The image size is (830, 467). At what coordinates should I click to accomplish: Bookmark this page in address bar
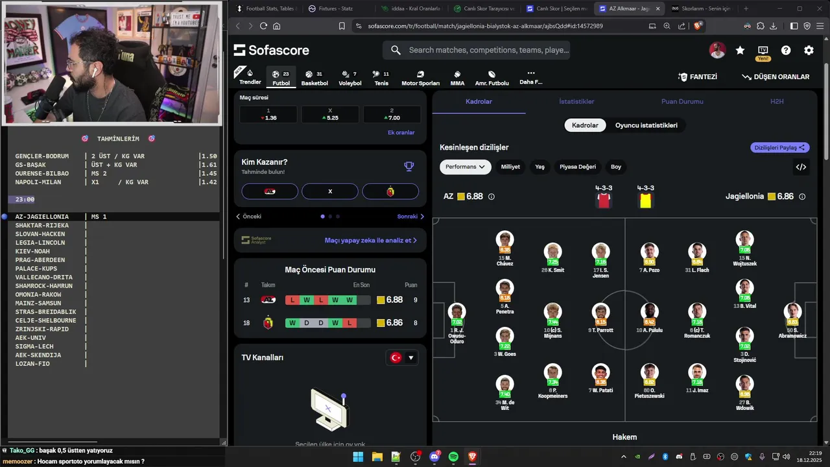click(342, 26)
